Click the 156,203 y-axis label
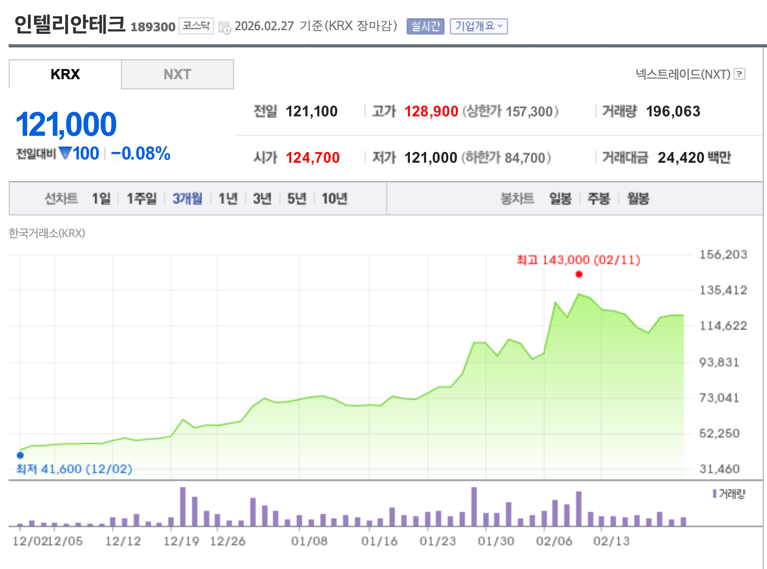This screenshot has width=767, height=569. pyautogui.click(x=723, y=255)
